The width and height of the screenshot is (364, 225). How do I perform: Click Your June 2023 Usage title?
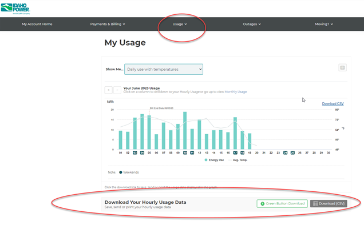141,88
